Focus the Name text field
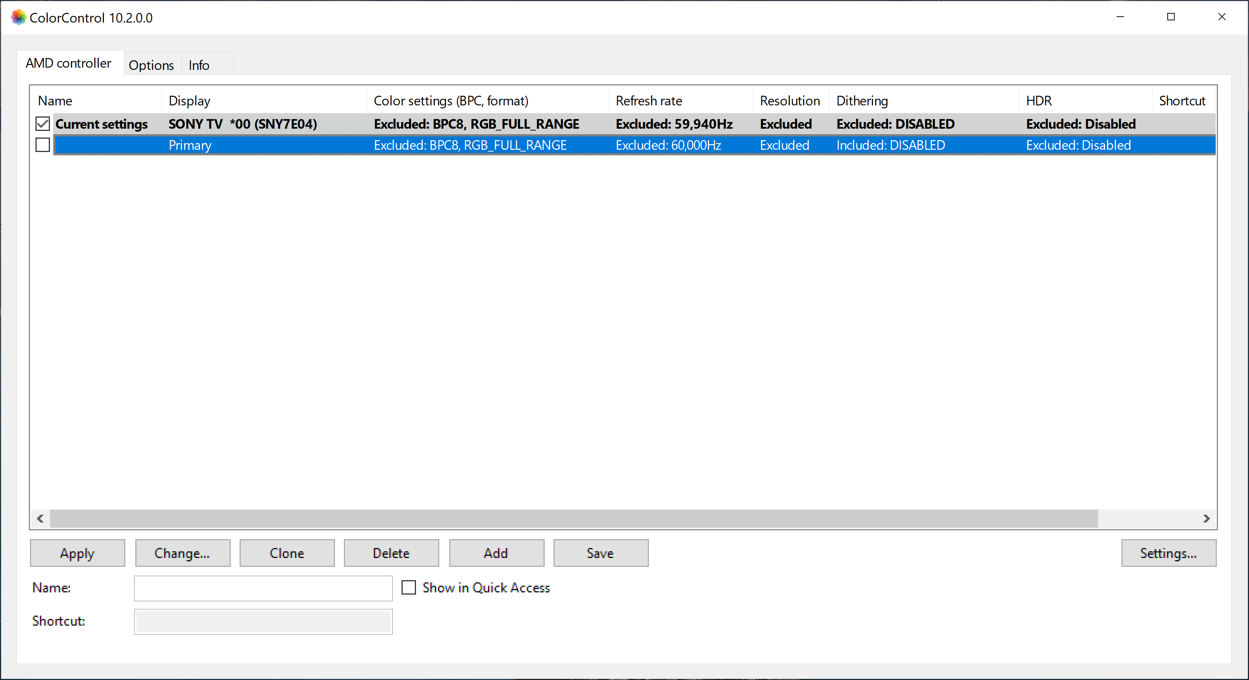This screenshot has height=680, width=1249. coord(263,588)
